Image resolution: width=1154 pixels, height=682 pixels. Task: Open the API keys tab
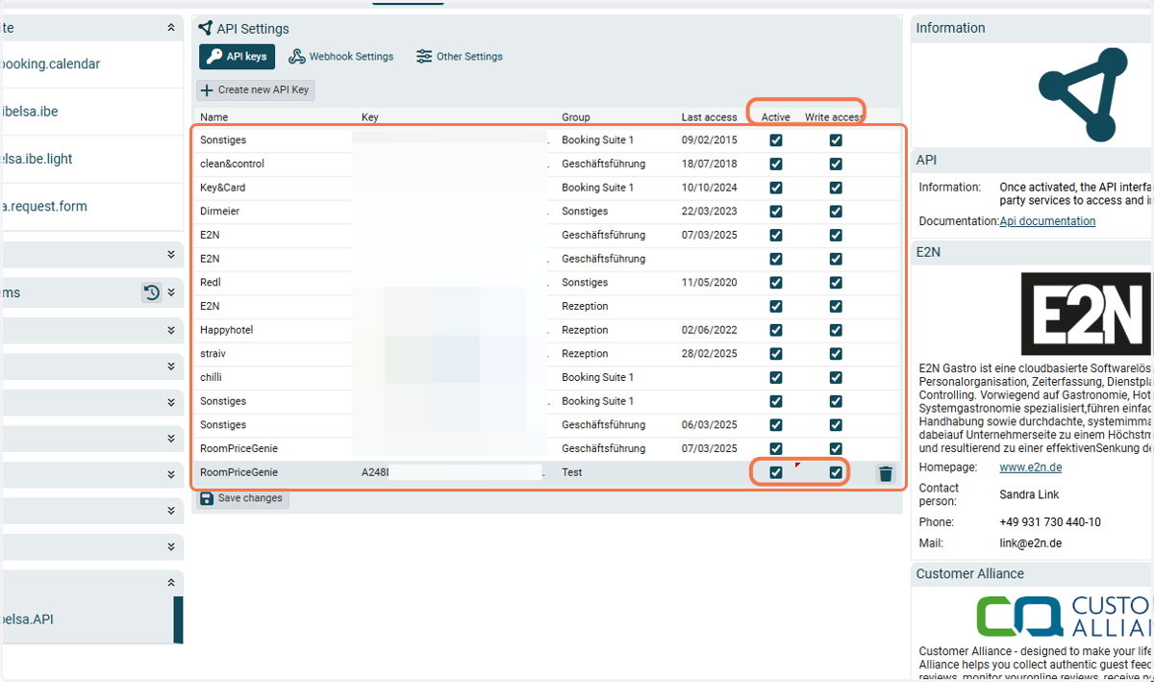[x=237, y=57]
